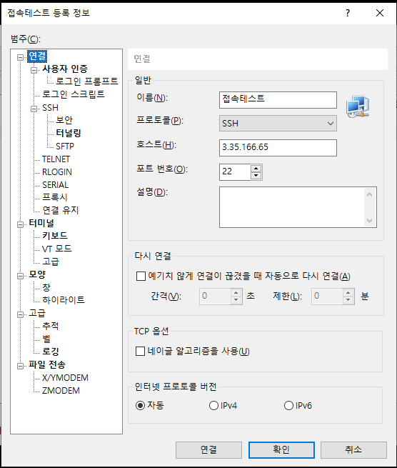Cancel with the 취소 button
The image size is (397, 468).
coord(353,450)
